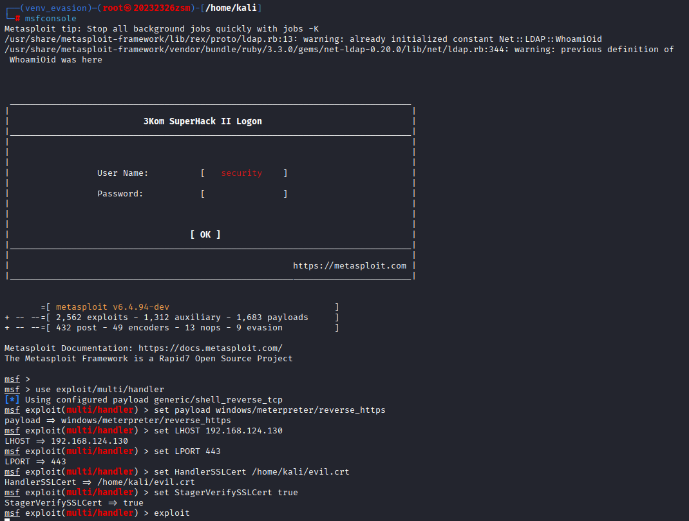Click the blue '[*]' status marker
This screenshot has height=521, width=689.
[x=12, y=400]
